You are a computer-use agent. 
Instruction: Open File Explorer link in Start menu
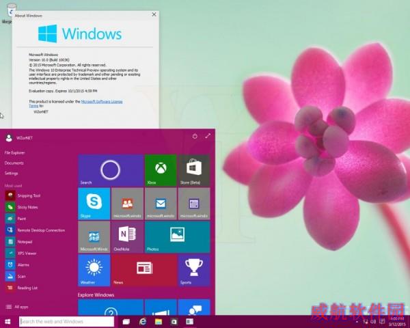14,153
